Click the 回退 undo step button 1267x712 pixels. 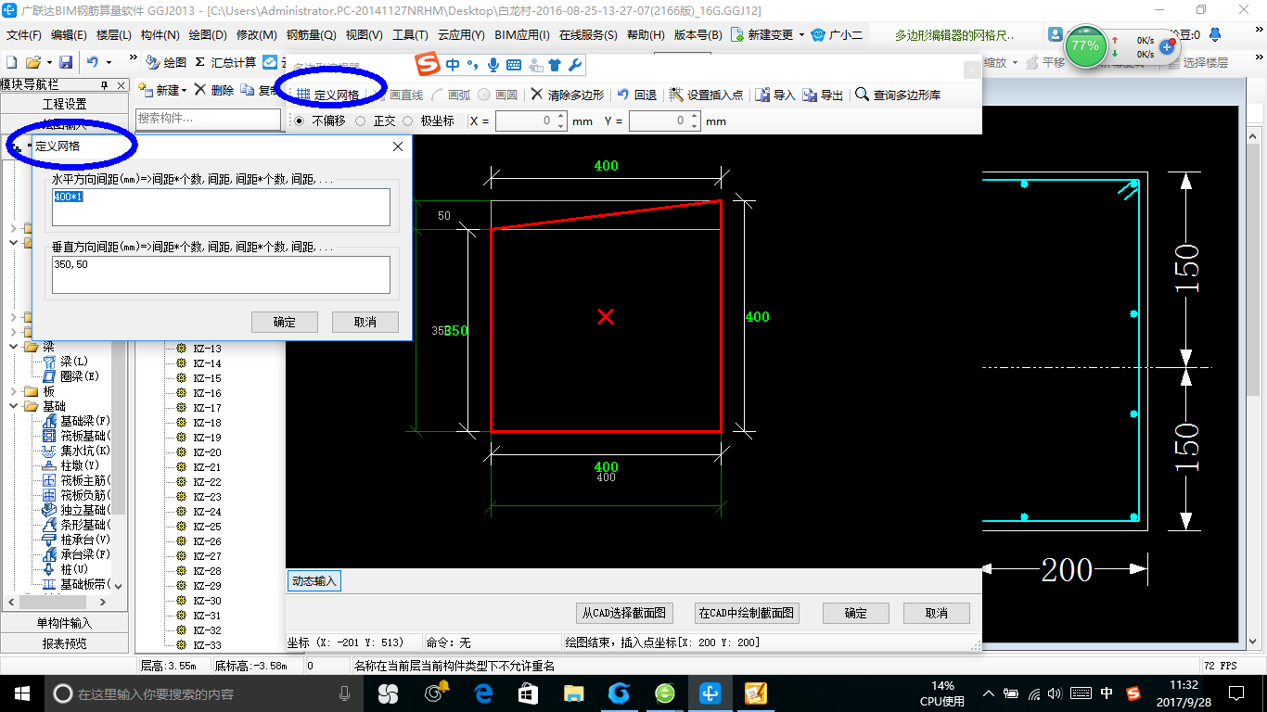(636, 95)
